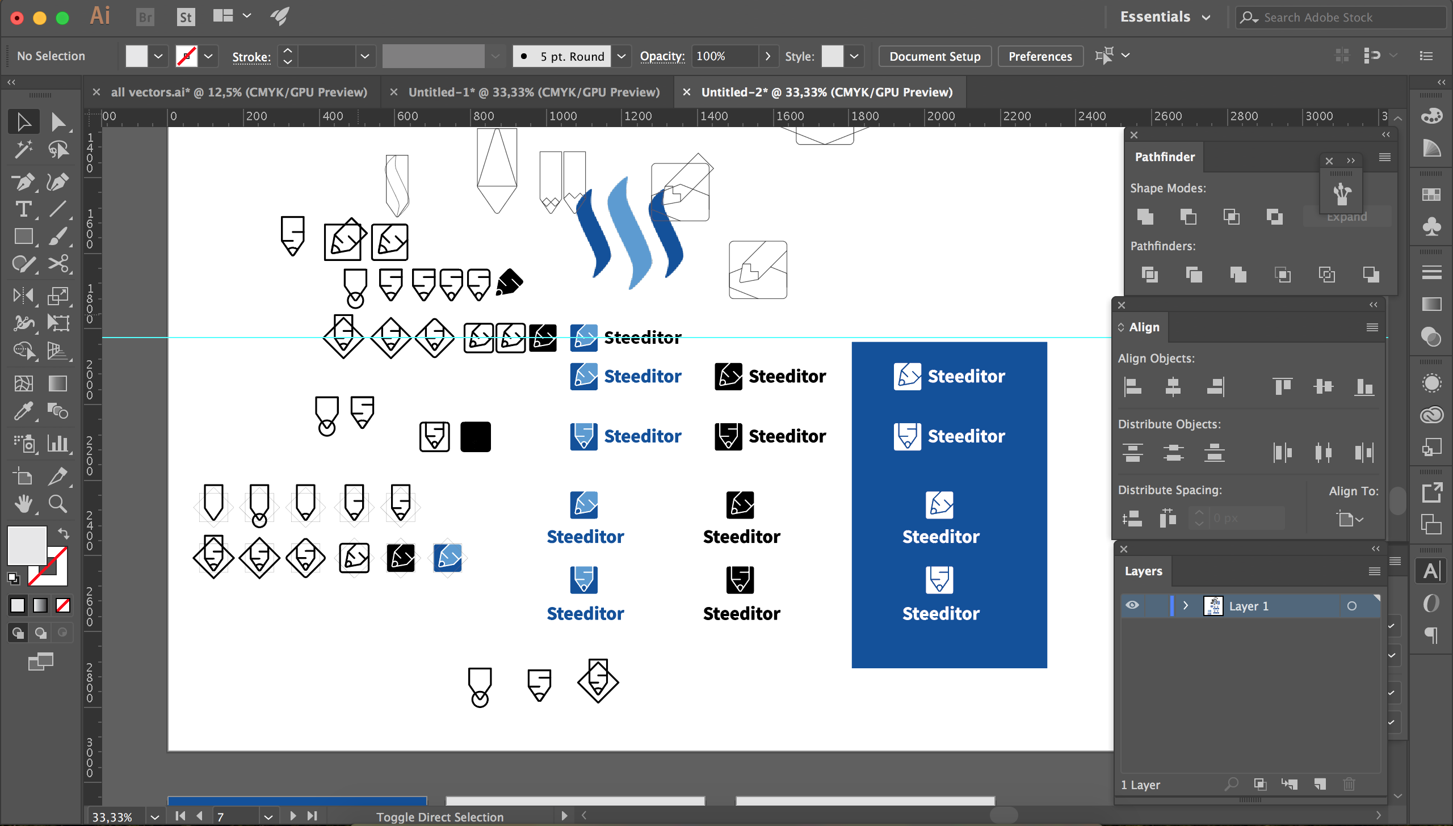Select the Pen tool
The height and width of the screenshot is (826, 1453).
(23, 182)
